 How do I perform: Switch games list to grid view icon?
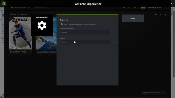point(156,15)
